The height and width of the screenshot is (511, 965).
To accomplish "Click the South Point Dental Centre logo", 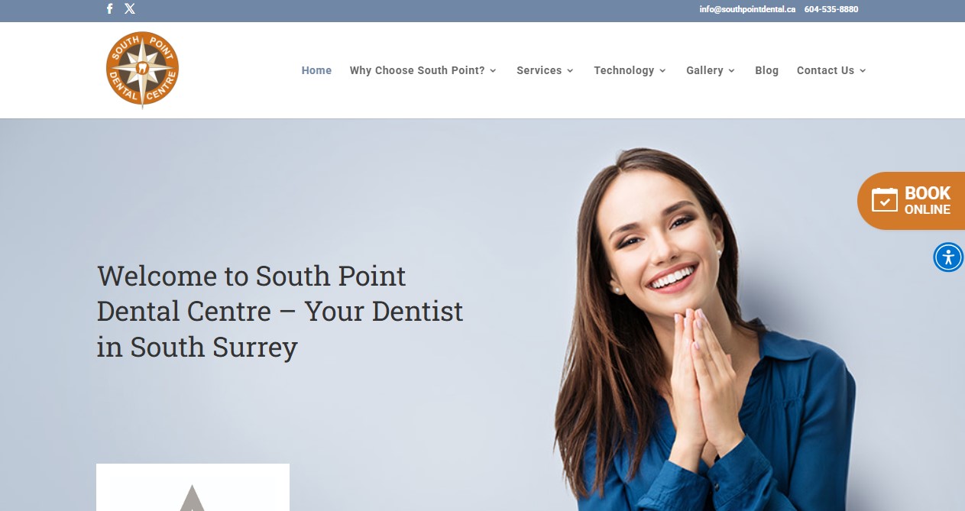I will [x=142, y=70].
